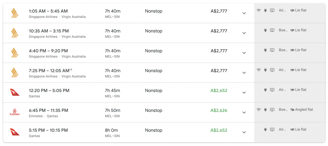Click power outlet icon on 5:15 PM Qantas flight
Image resolution: width=328 pixels, height=146 pixels.
tap(265, 129)
